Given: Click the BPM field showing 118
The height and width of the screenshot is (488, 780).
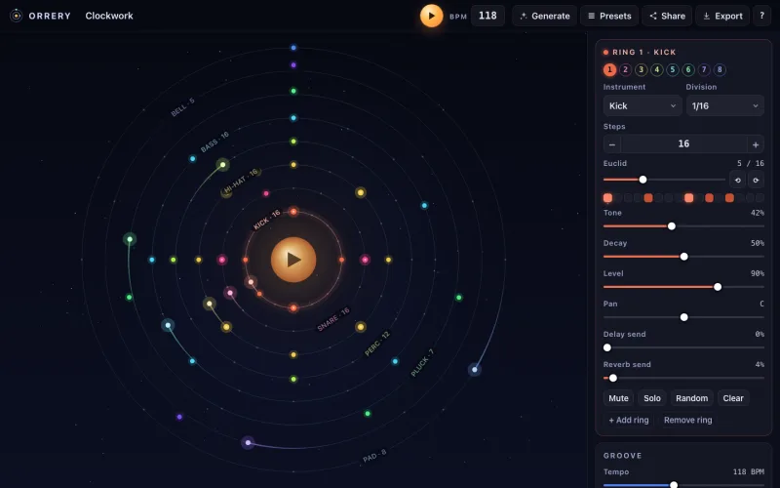Looking at the screenshot, I should click(487, 16).
